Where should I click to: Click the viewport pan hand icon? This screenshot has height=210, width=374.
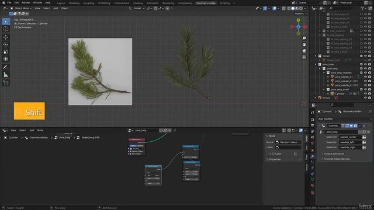304,44
